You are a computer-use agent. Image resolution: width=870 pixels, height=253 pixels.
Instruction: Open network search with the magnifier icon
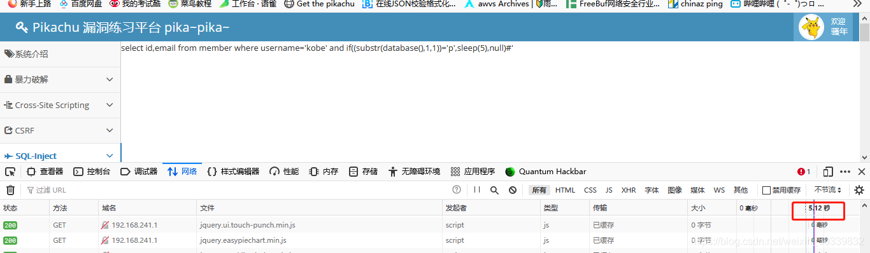(x=494, y=190)
